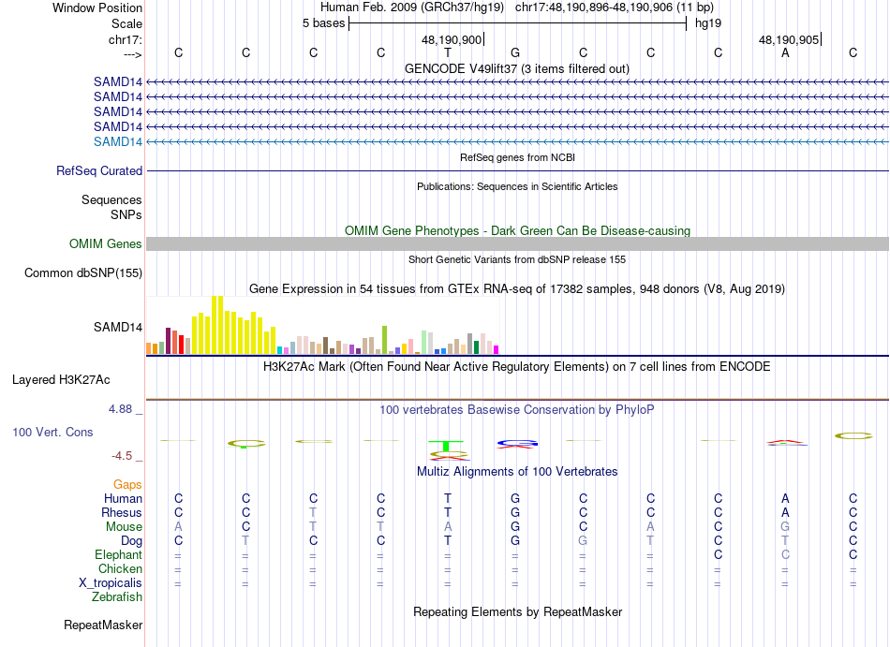Click the Mouse alignment row label
Screen dimensions: 890x647
tap(124, 527)
